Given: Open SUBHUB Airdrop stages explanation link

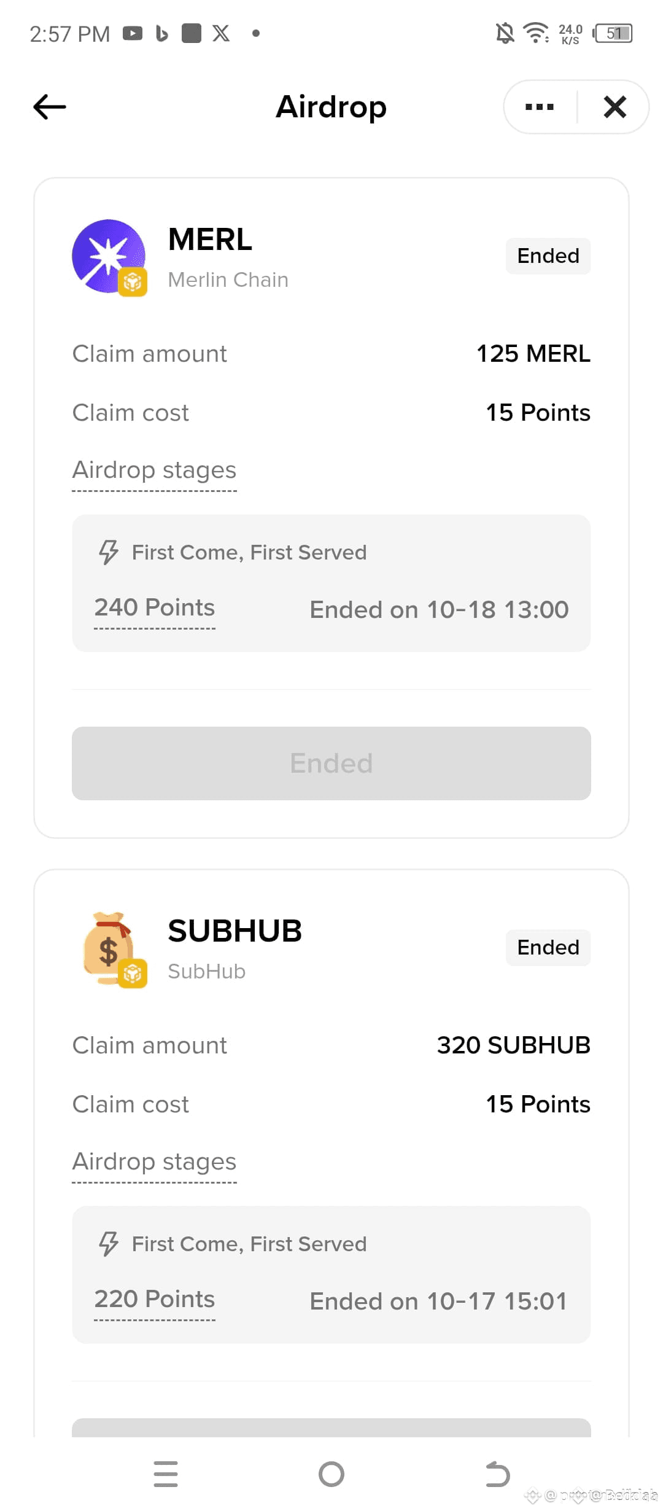Looking at the screenshot, I should pyautogui.click(x=154, y=1162).
